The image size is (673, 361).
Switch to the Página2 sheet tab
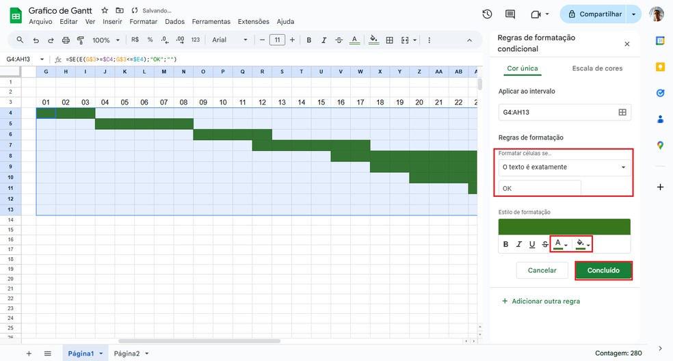pos(127,353)
